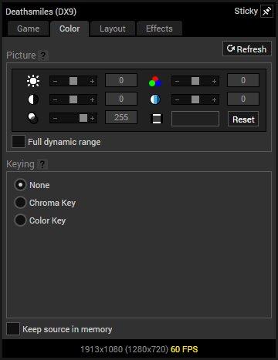Viewport: 278px width, 360px height.
Task: Check Keep source in memory
Action: tap(13, 329)
